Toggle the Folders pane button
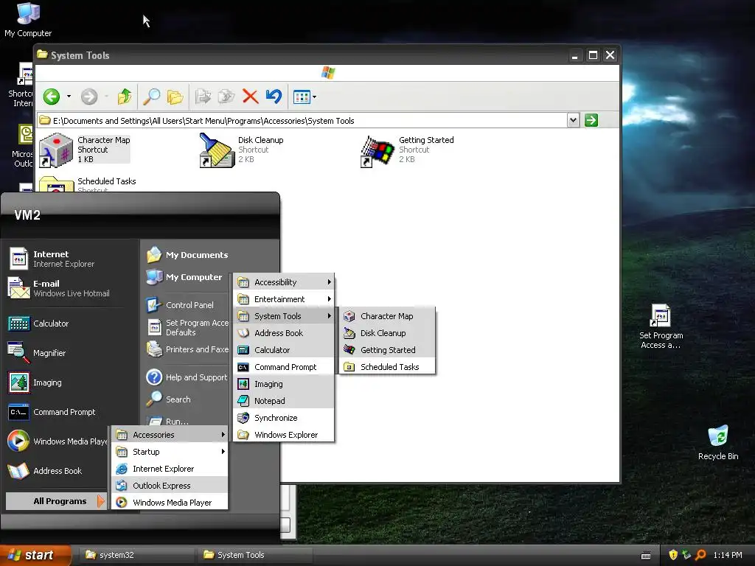This screenshot has width=755, height=566. tap(175, 97)
